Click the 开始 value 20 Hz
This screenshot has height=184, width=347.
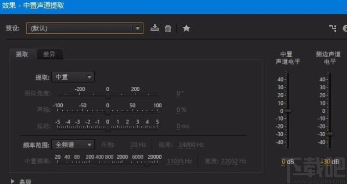[x=138, y=145]
